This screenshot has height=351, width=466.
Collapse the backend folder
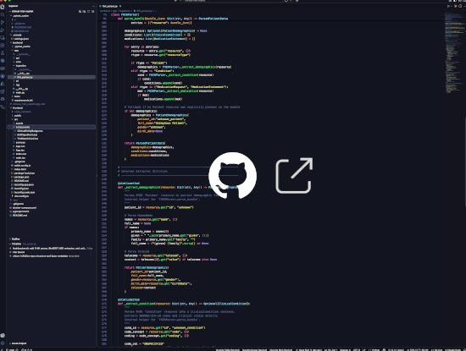click(18, 43)
